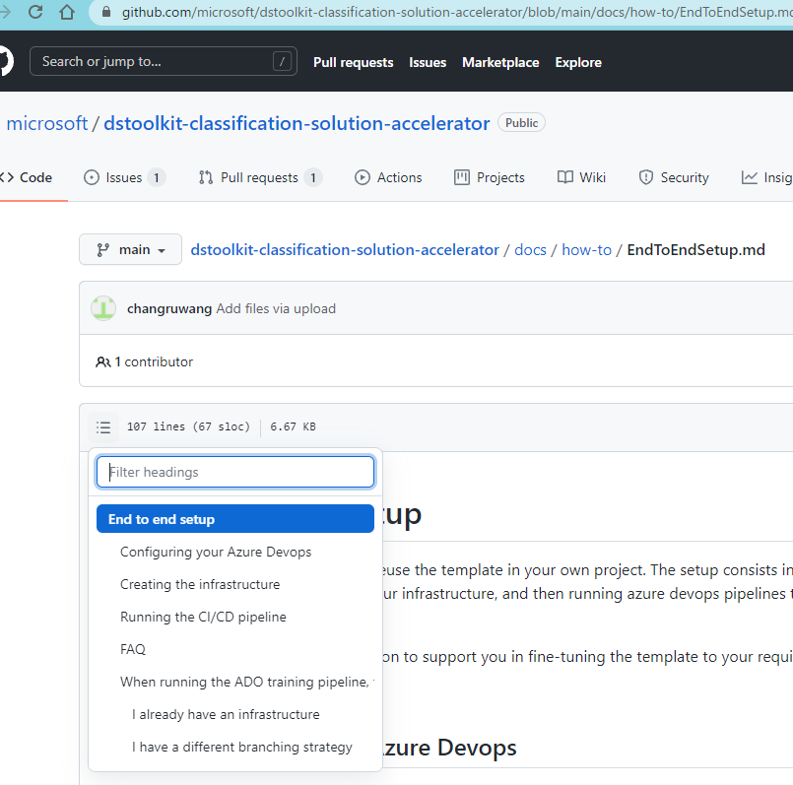Screen dimensions: 793x785
Task: Click the Code brackets icon
Action: [7, 177]
